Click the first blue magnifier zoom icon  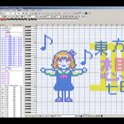click(66, 16)
